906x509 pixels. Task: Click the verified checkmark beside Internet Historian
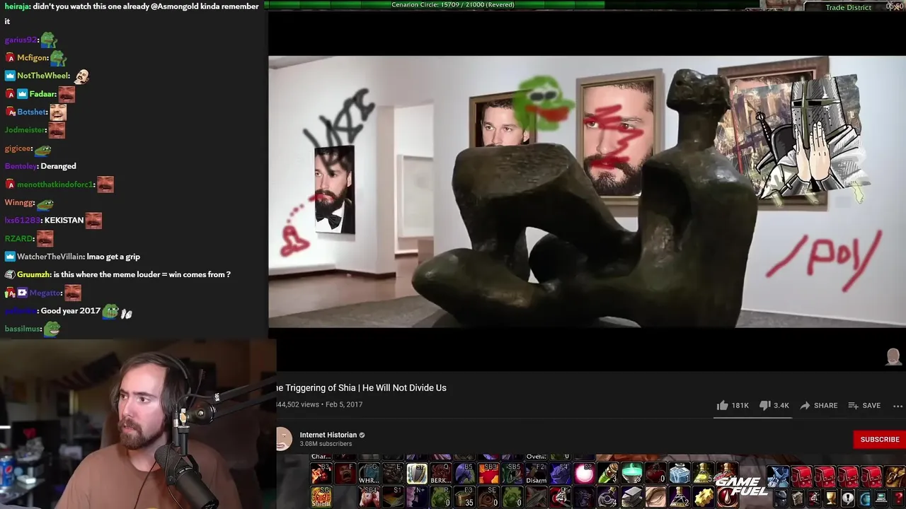coord(362,435)
